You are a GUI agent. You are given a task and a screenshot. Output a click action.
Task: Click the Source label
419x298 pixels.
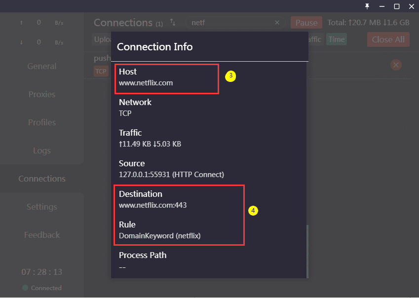(132, 163)
